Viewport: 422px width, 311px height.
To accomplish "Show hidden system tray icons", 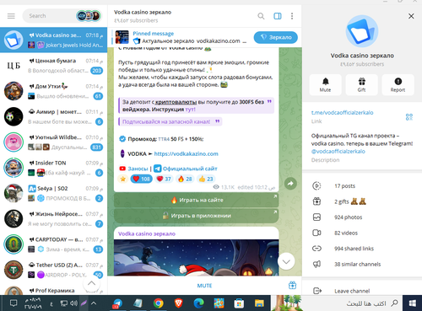I will (94, 303).
